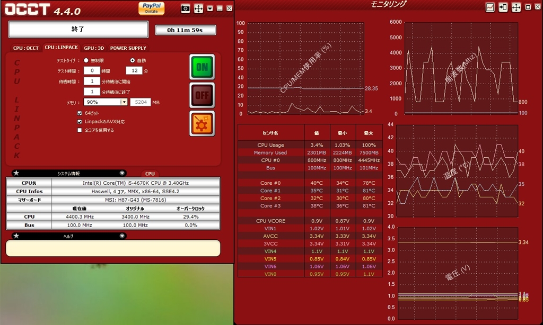The width and height of the screenshot is (543, 325).
Task: Start the test with the green ON button
Action: [202, 67]
